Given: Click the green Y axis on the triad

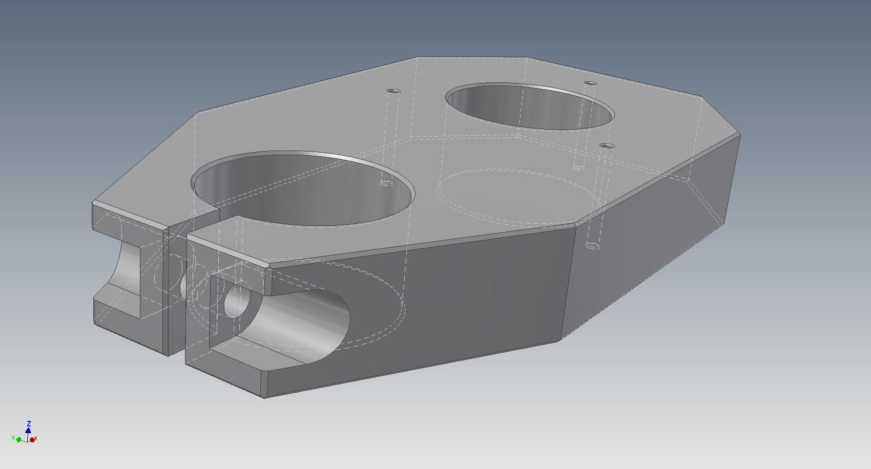Looking at the screenshot, I should pos(17,439).
